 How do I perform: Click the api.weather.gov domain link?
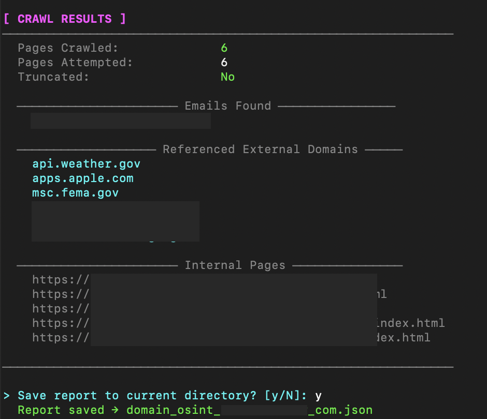[86, 164]
